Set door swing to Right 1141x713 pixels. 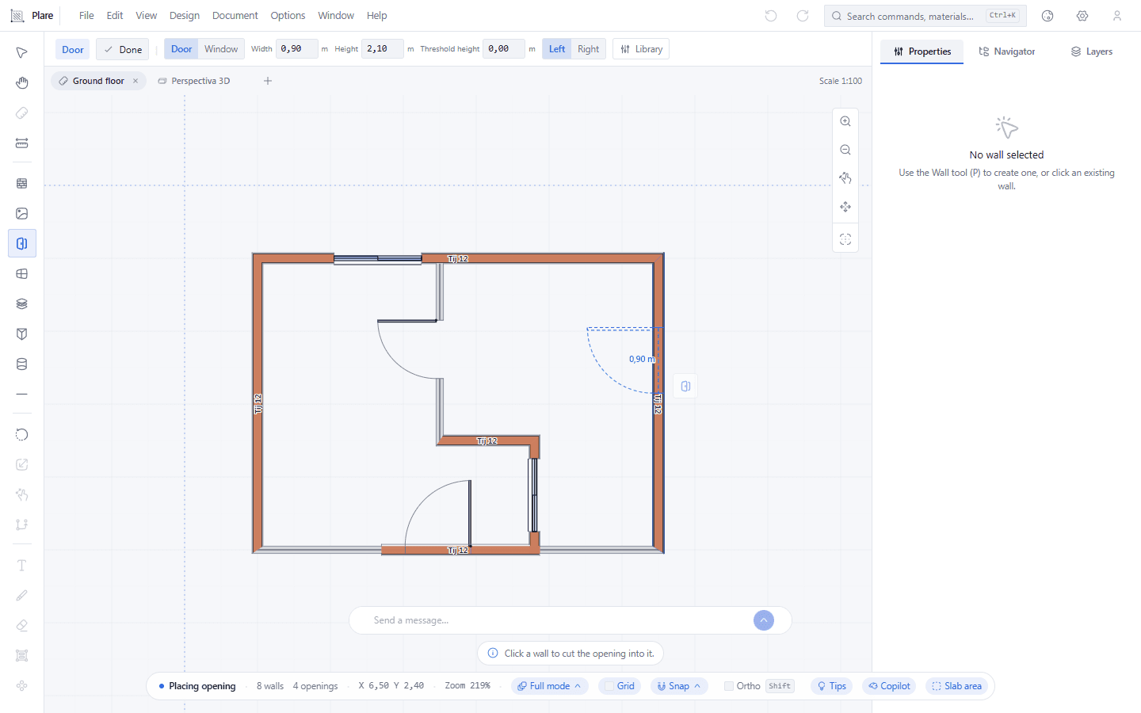[589, 49]
